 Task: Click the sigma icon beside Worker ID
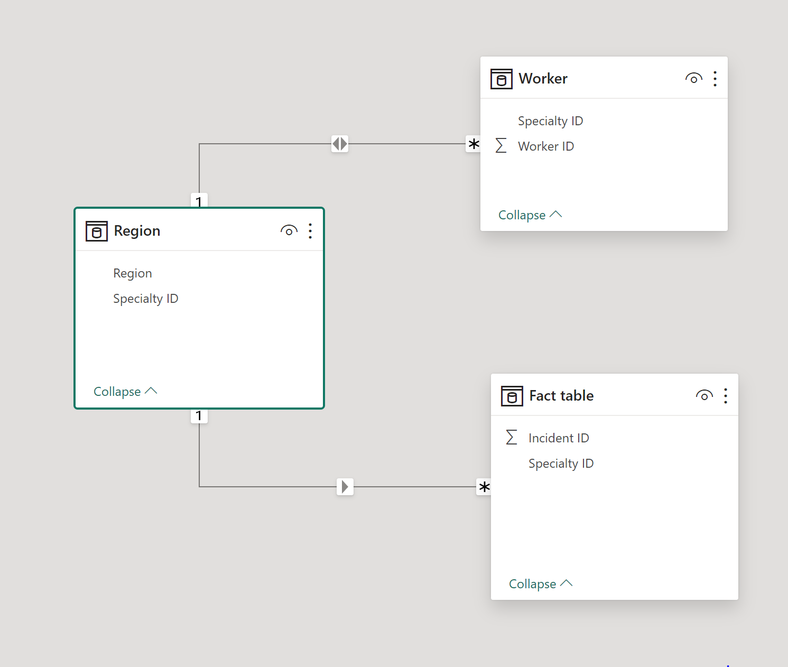[501, 146]
